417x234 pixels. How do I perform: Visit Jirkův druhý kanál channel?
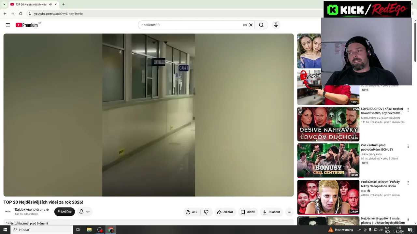tap(371, 154)
